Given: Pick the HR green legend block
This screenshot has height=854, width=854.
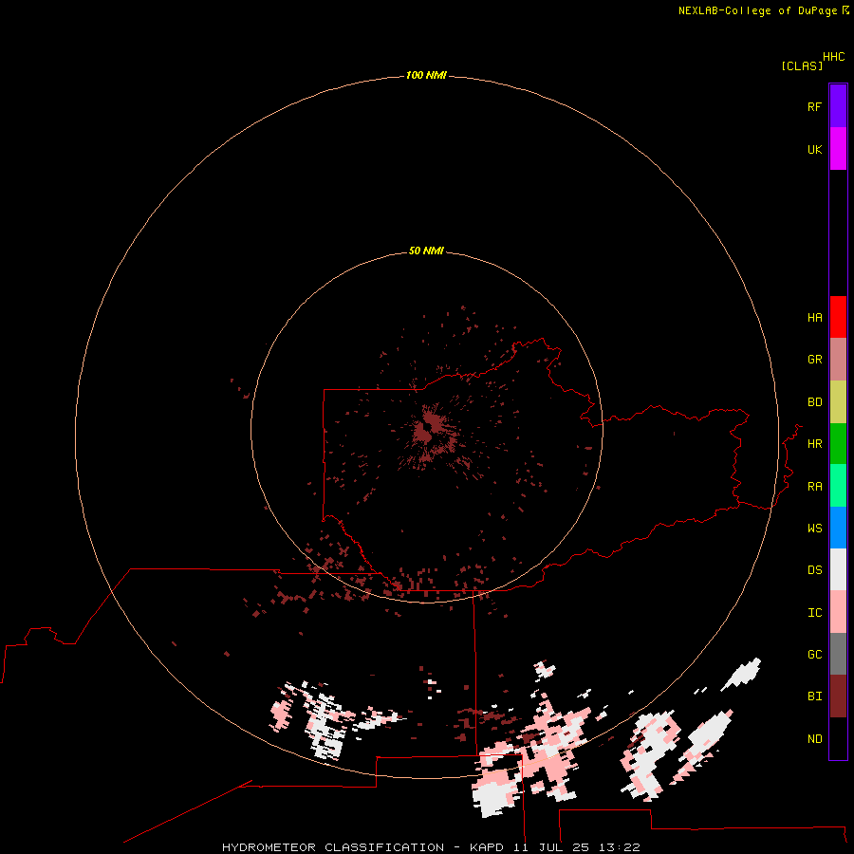Looking at the screenshot, I should point(838,444).
